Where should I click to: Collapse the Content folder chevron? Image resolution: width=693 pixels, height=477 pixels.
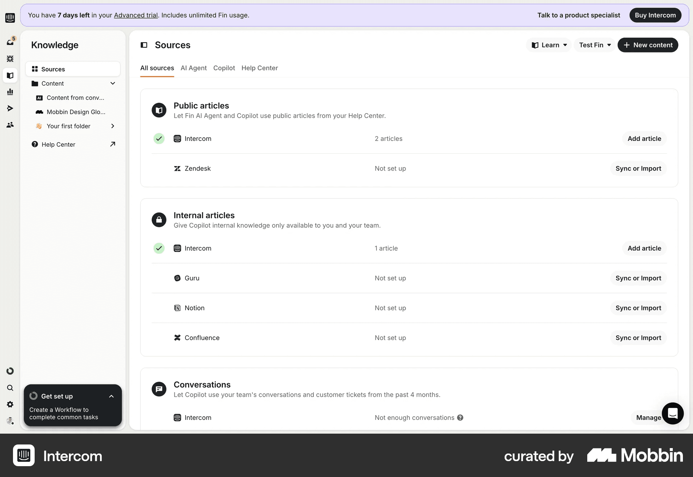(x=113, y=83)
